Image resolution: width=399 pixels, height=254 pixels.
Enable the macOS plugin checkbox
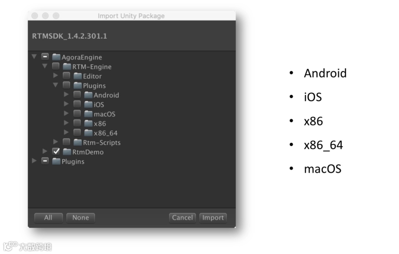pyautogui.click(x=77, y=113)
